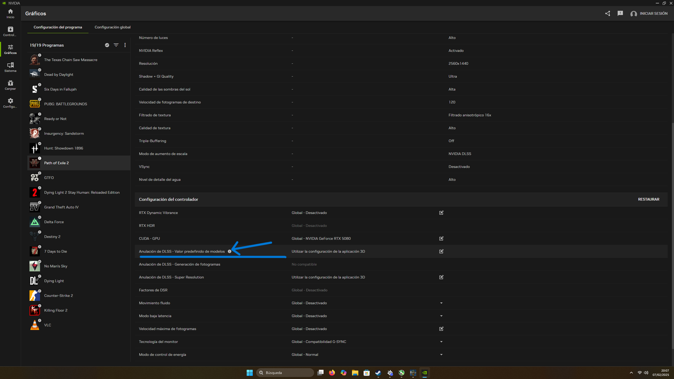Open Microsoft Store from the taskbar
674x379 pixels.
tap(366, 373)
